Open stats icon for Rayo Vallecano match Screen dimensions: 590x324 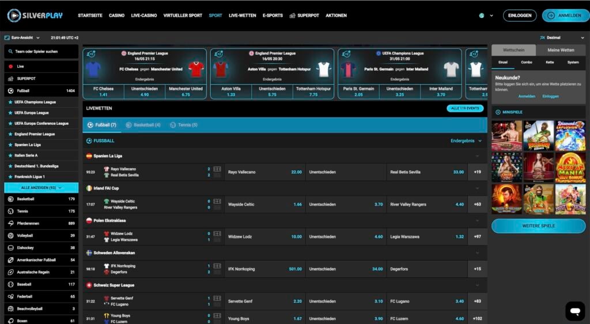coord(217,169)
